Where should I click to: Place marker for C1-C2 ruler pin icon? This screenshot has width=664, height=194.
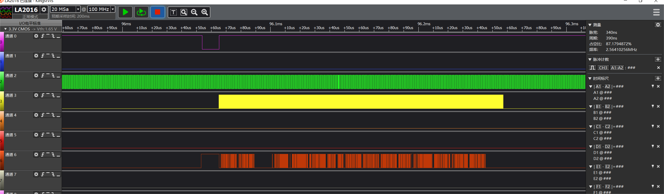pos(653,126)
